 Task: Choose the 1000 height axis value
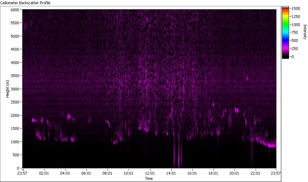15,142
